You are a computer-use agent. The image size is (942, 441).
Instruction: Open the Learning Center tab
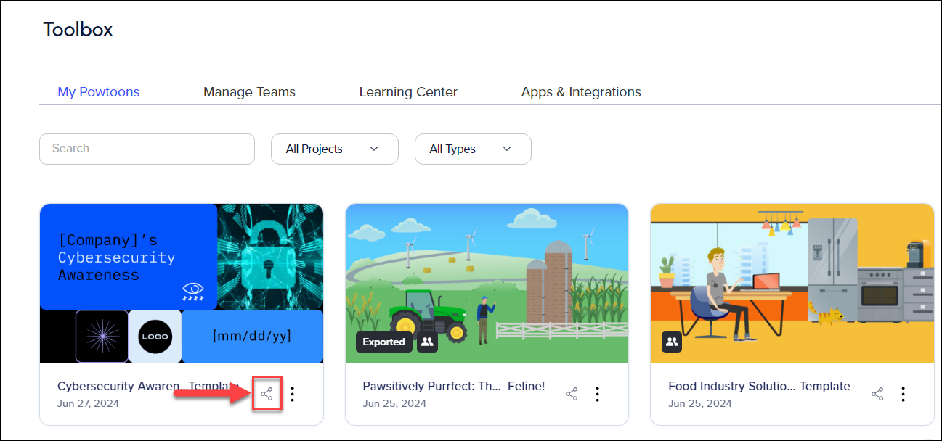(x=407, y=91)
